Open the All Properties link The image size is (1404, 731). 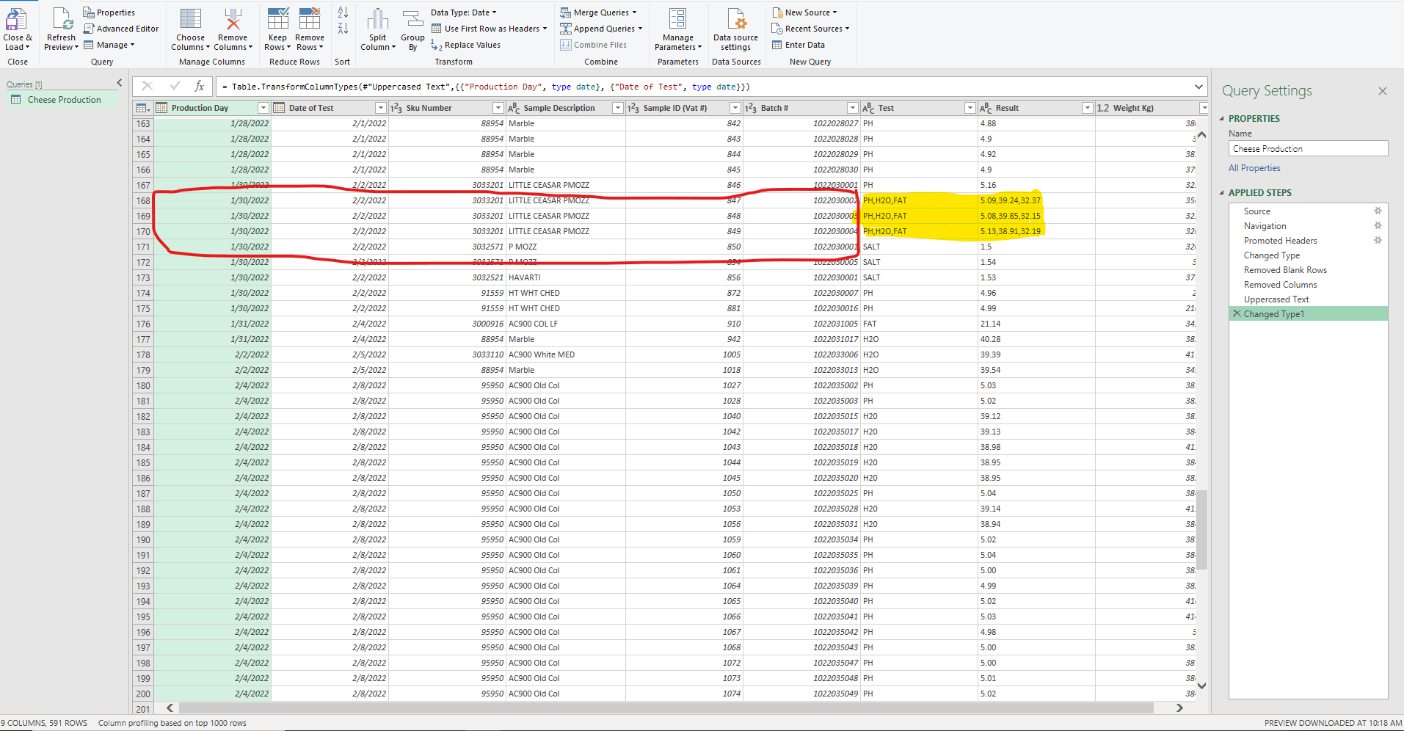click(x=1254, y=168)
